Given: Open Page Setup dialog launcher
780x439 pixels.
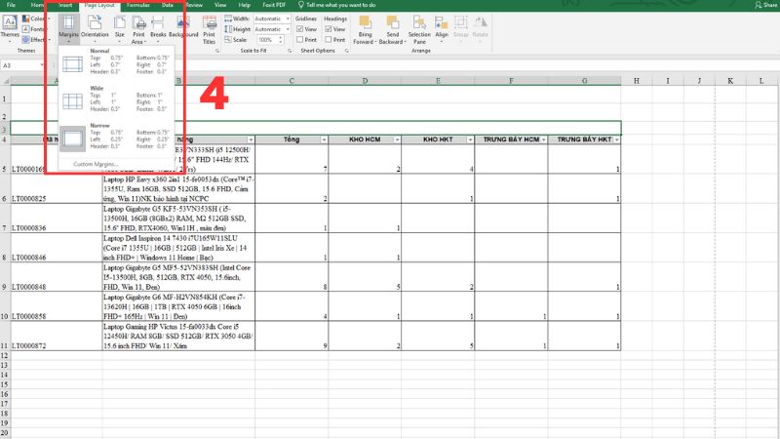Looking at the screenshot, I should click(217, 51).
